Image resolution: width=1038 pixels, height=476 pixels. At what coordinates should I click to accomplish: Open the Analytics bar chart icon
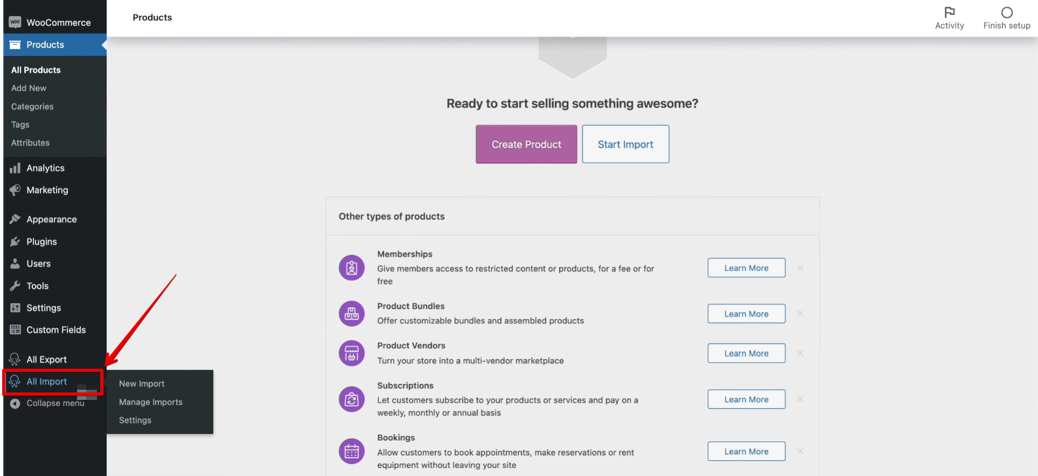(x=15, y=168)
